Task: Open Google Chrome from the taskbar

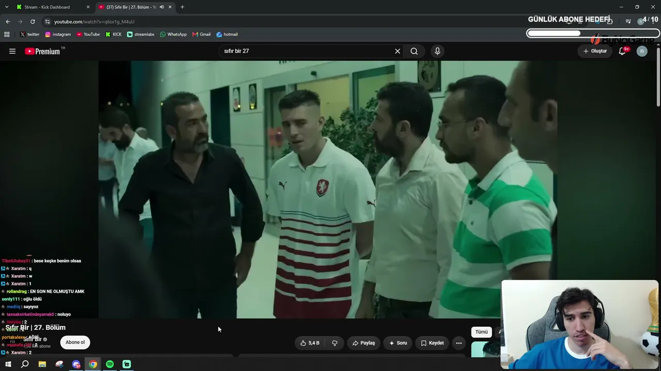Action: [93, 364]
